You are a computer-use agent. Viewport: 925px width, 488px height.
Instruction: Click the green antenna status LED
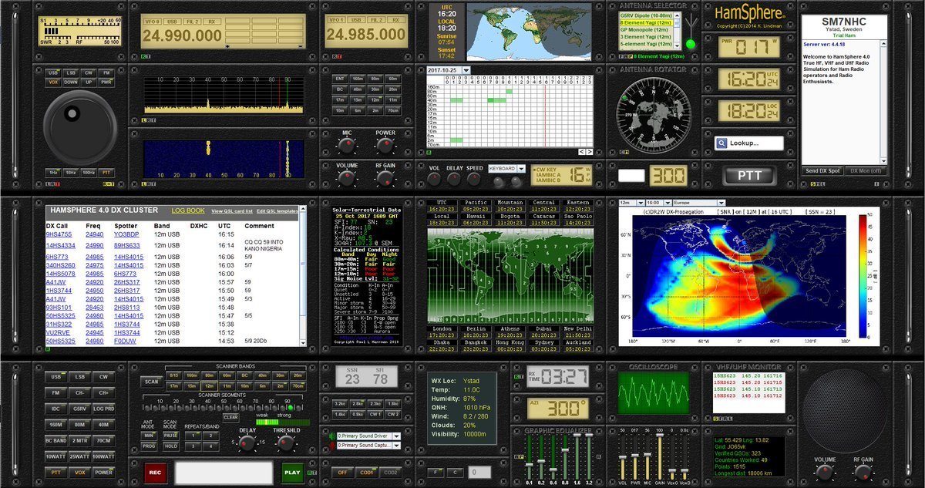point(690,44)
